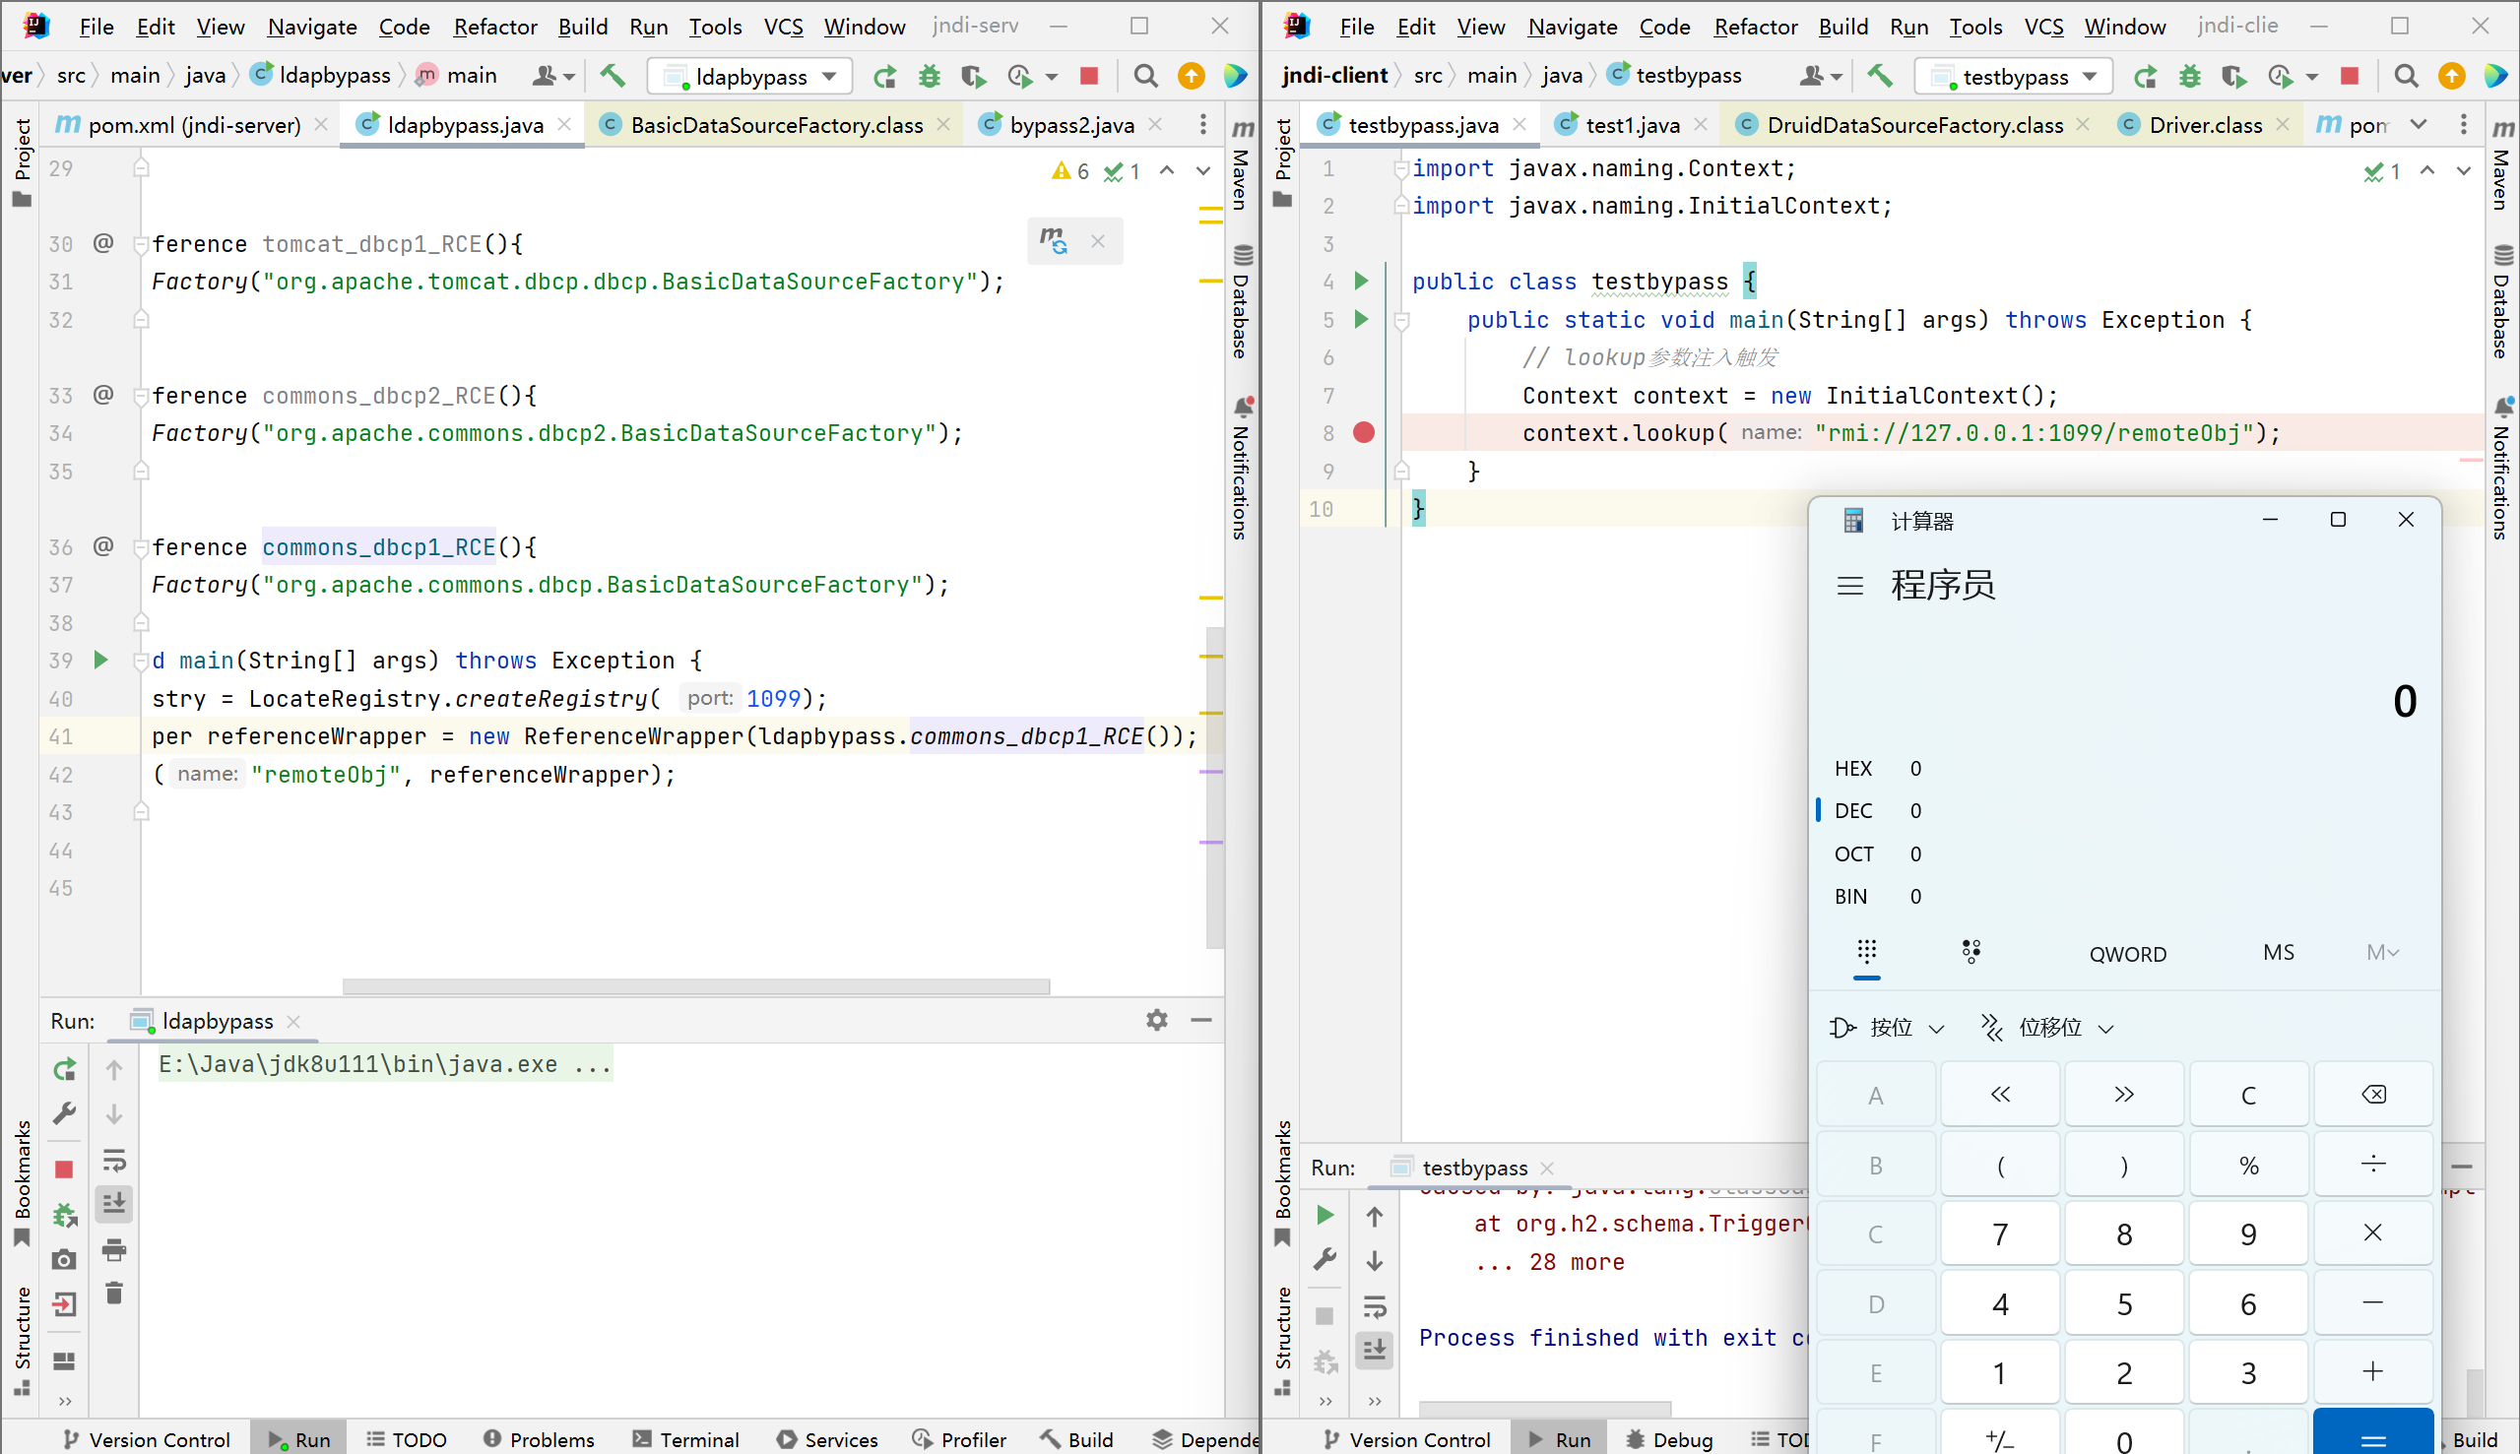Screen dimensions: 2520x1454
Task: Click vertical scrollbar in ldapbypass editor
Action: click(1214, 787)
